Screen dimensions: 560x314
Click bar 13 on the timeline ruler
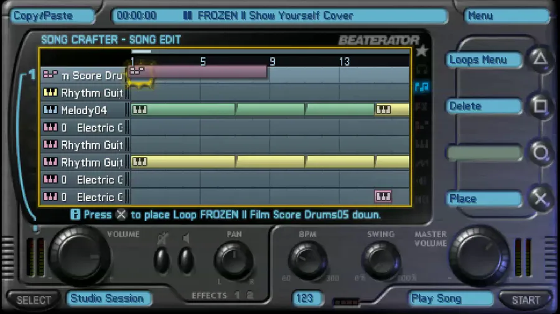[344, 61]
